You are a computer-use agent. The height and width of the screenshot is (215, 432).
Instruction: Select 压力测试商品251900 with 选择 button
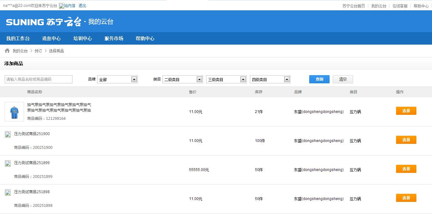pos(406,140)
